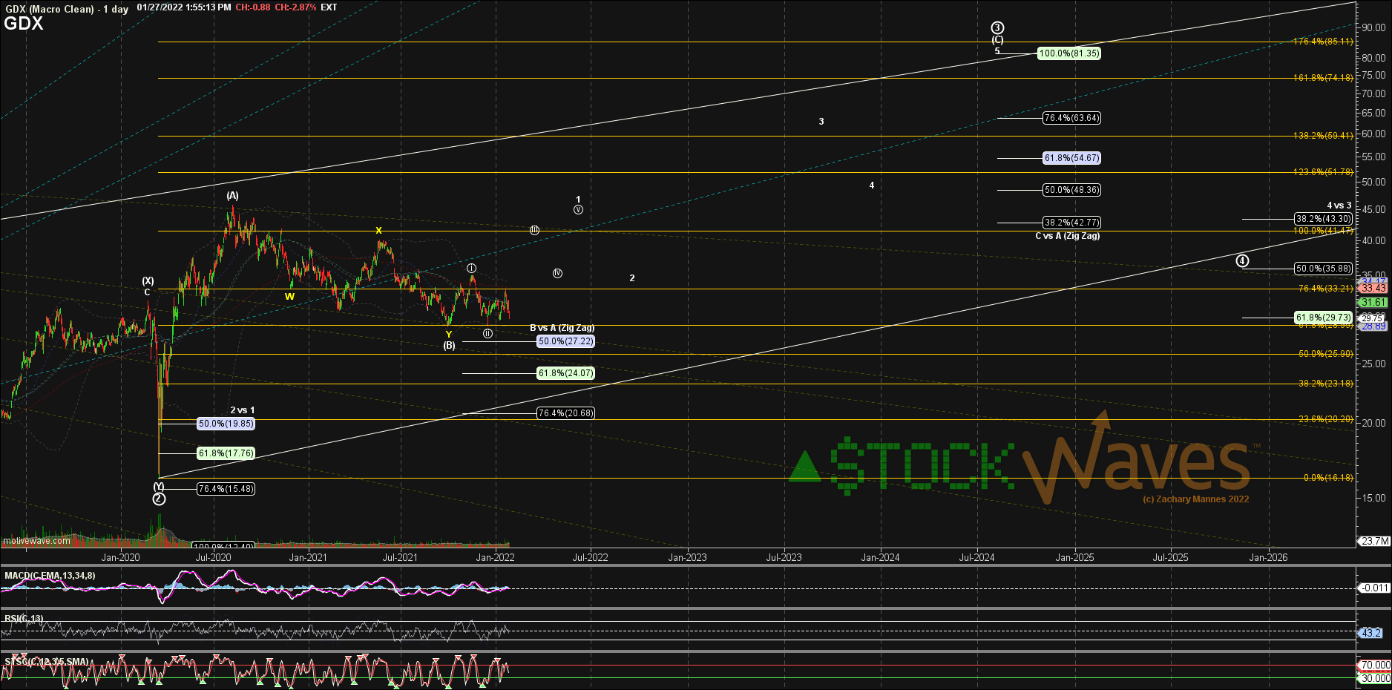Click the "4 vs 3" annotation

coord(1339,206)
